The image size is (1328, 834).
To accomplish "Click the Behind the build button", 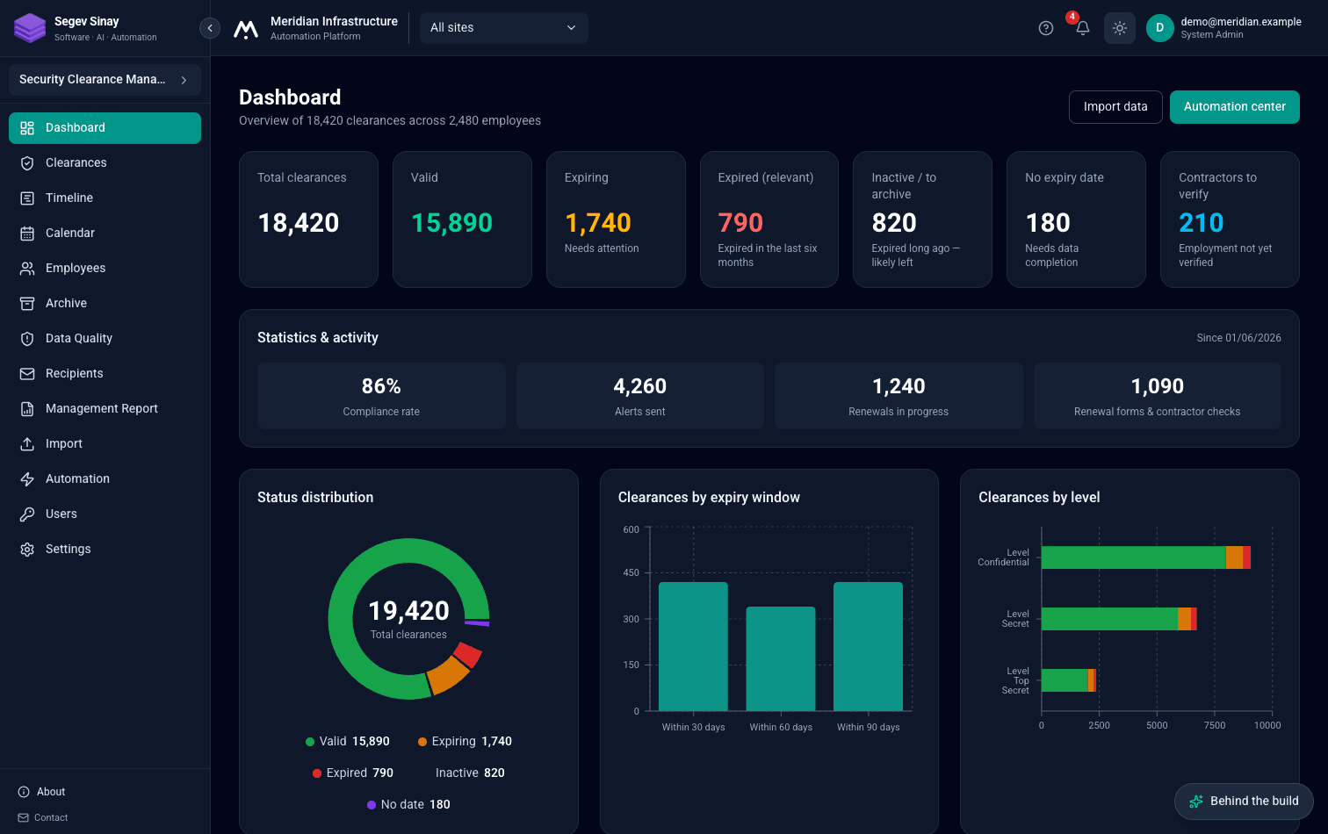I will [x=1244, y=802].
